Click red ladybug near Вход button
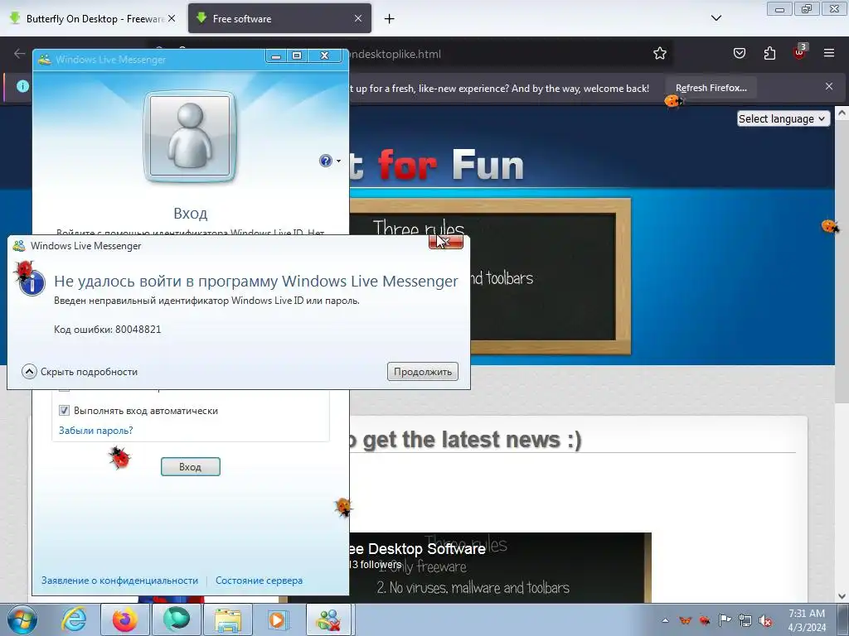849x636 pixels. (119, 457)
